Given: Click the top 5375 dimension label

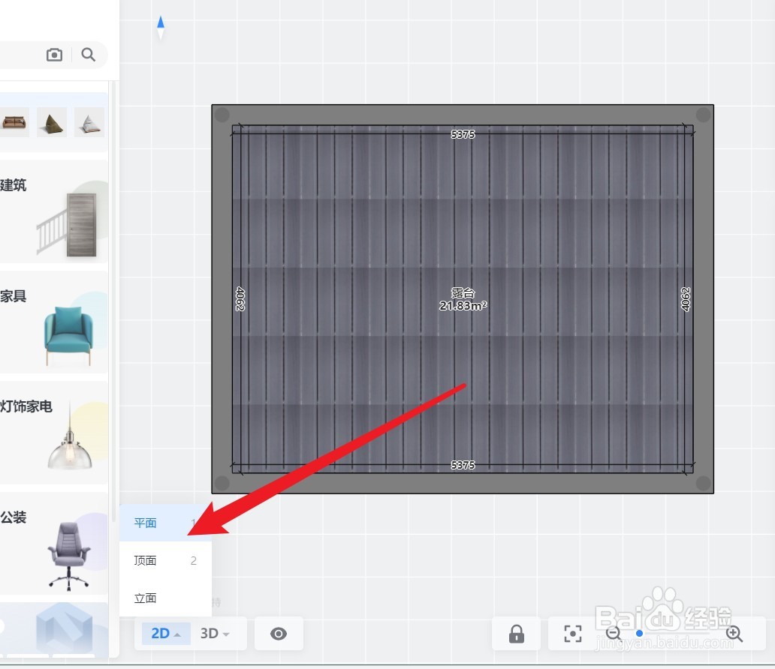Looking at the screenshot, I should 463,134.
